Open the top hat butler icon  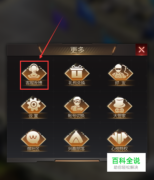click(x=120, y=105)
